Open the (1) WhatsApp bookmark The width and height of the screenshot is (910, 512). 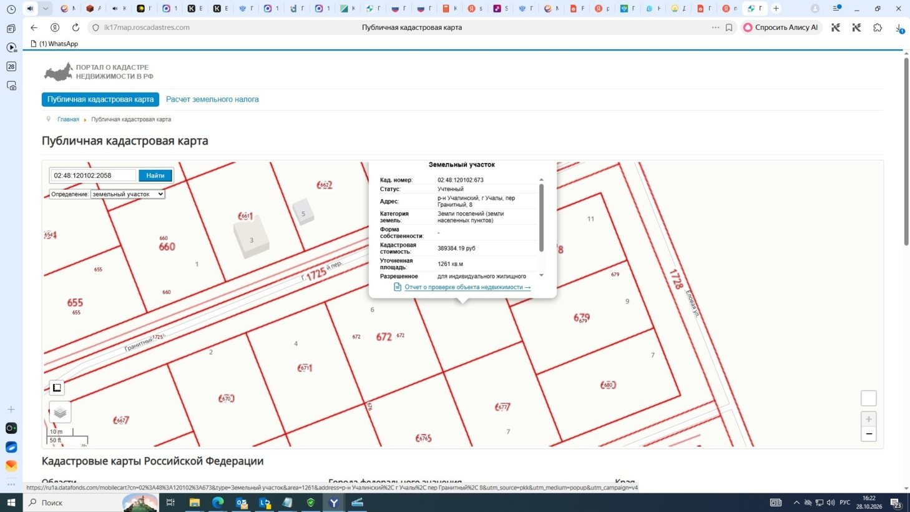tap(54, 44)
